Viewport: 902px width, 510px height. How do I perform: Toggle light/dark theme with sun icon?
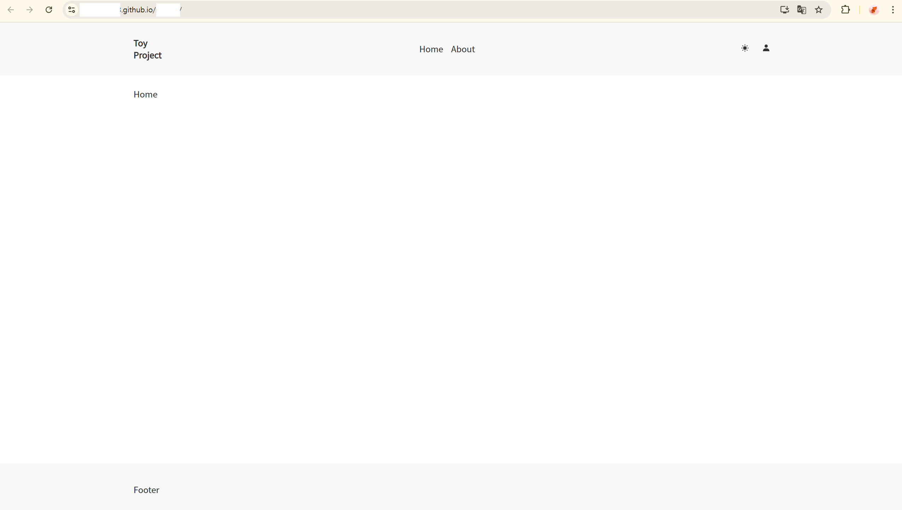(x=745, y=48)
